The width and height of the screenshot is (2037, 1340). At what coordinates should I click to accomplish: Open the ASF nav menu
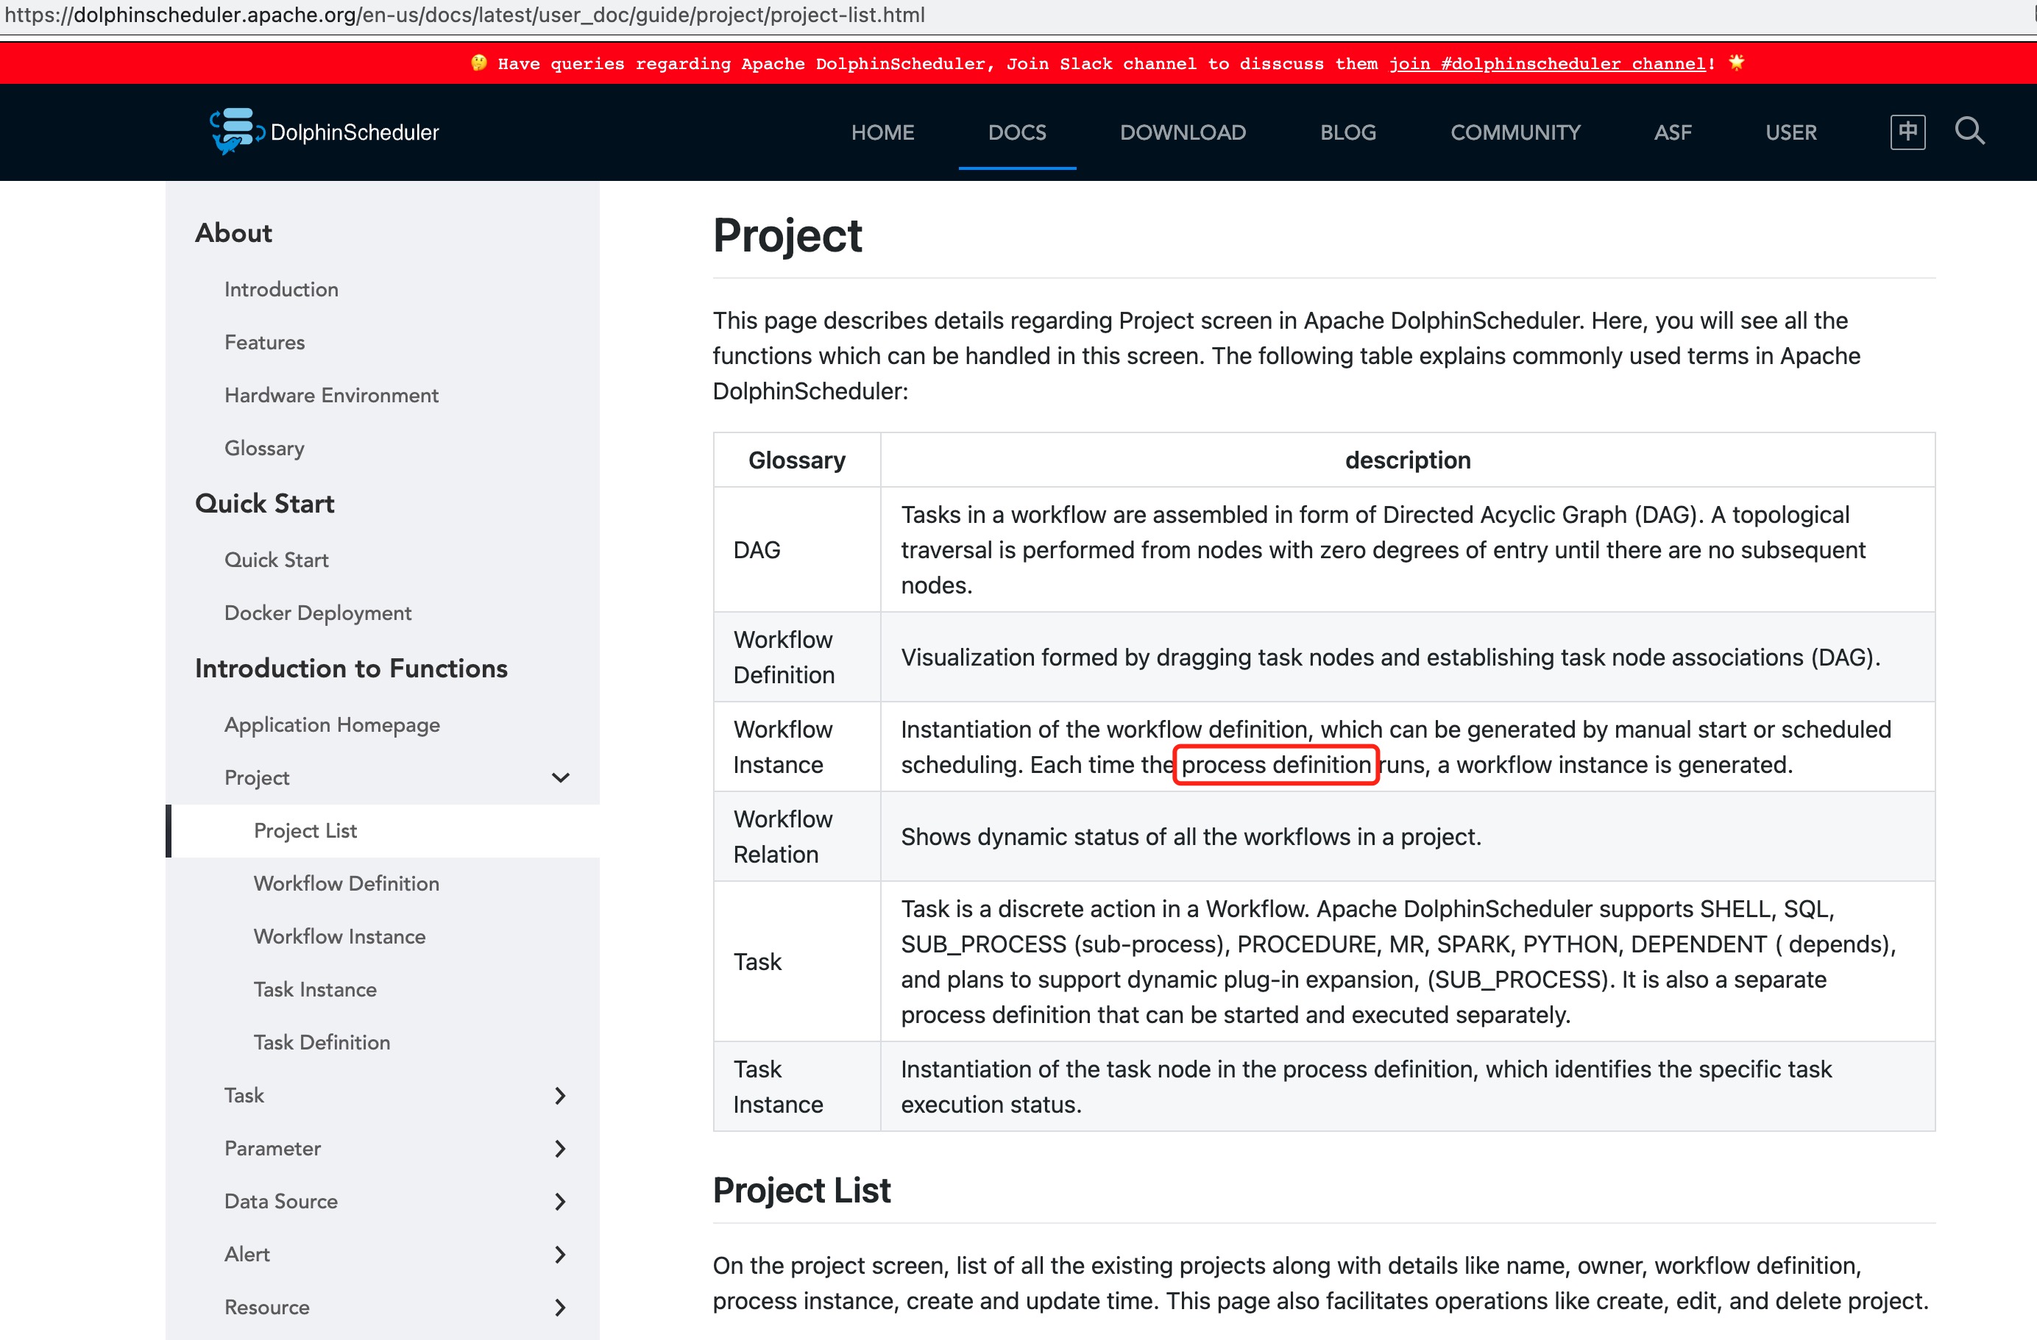[x=1673, y=132]
